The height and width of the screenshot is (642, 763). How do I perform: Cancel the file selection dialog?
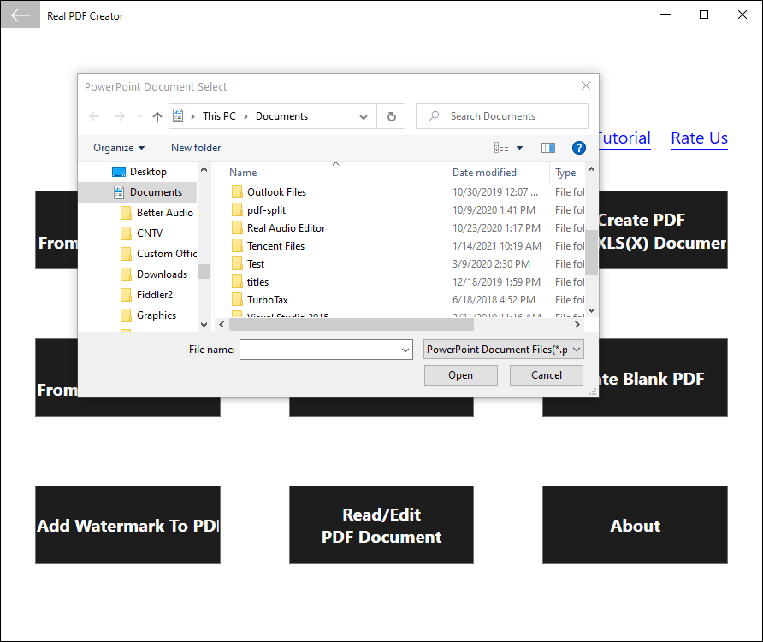click(546, 375)
